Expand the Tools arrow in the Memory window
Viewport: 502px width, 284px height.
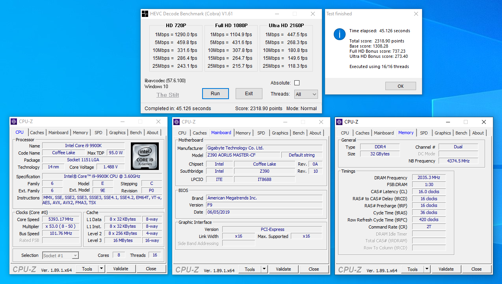point(427,269)
